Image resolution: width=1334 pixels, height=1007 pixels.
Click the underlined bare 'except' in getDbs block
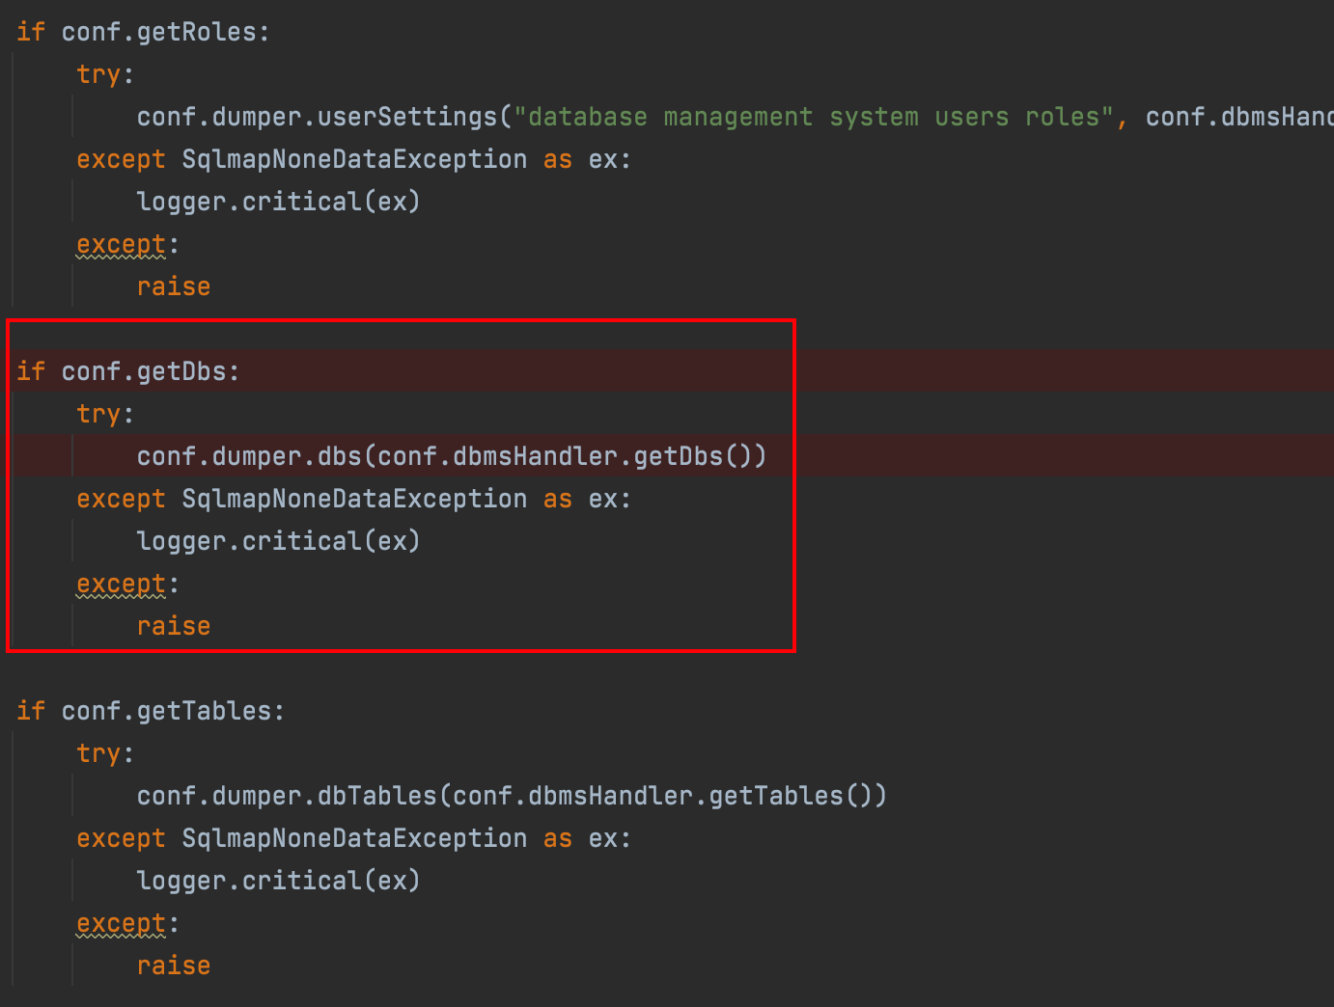[121, 584]
